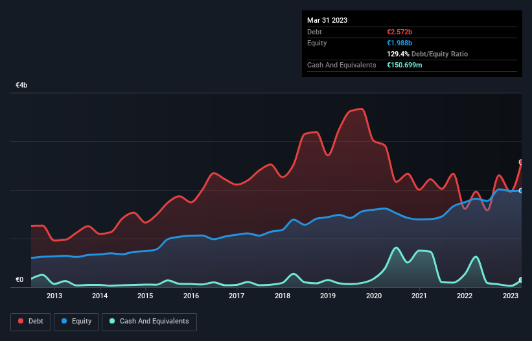Click the 2018 x-axis label

pyautogui.click(x=283, y=296)
